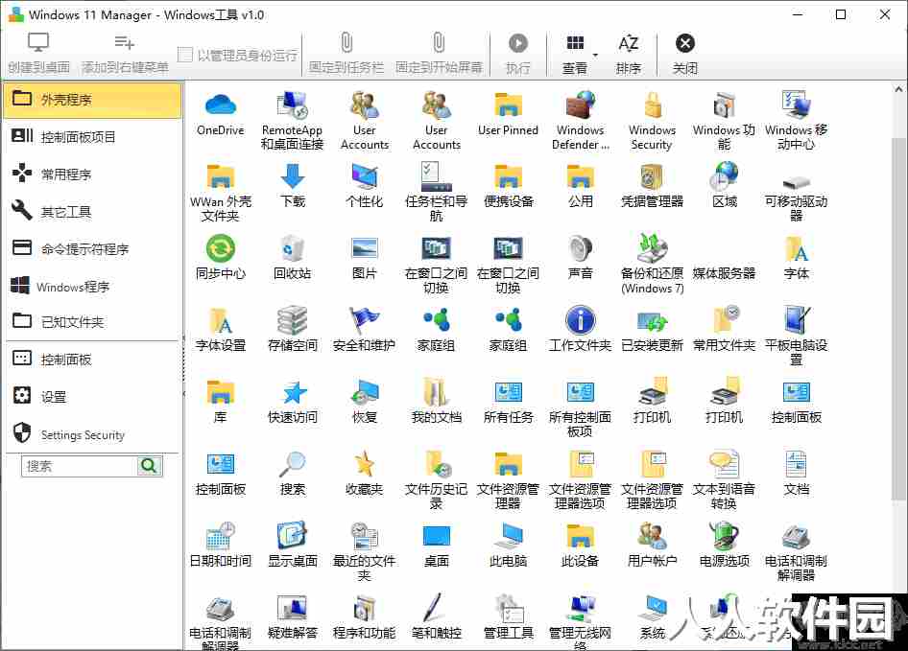Click the 创建到桌面 toolbar button
Screen dimensions: 908x651
38,54
